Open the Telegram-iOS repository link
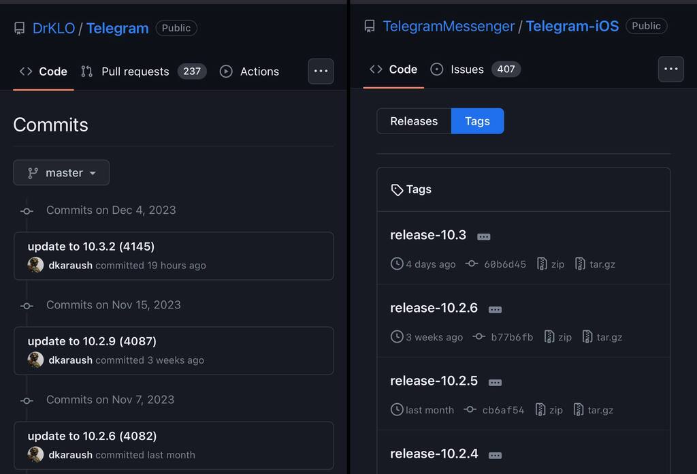 [572, 27]
